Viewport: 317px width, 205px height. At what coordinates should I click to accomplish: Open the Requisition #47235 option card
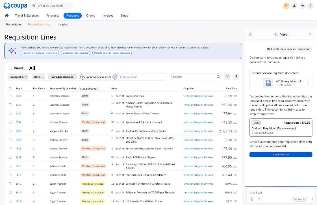pos(281,127)
